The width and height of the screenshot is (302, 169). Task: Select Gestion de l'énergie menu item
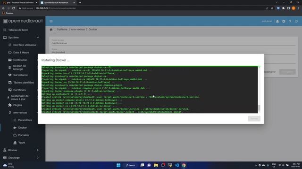click(x=19, y=68)
